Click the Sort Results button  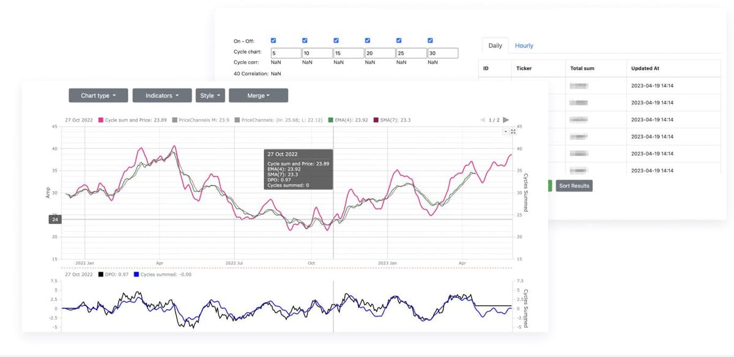574,185
